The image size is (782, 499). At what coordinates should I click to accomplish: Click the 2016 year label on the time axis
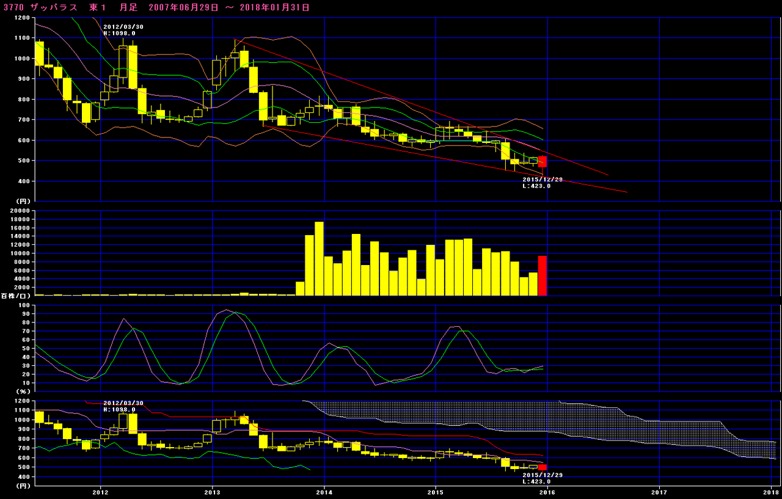click(x=547, y=491)
